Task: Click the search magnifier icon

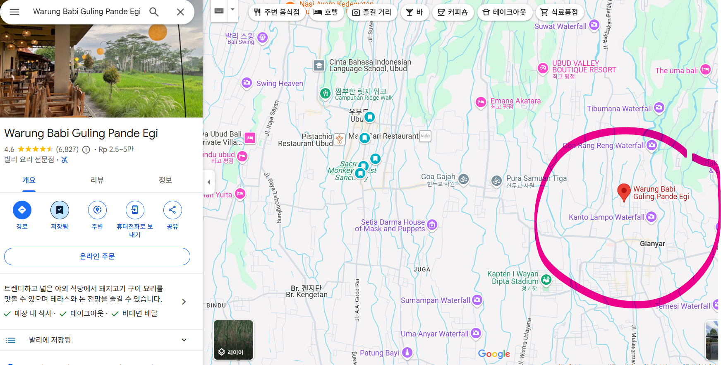Action: (x=154, y=12)
